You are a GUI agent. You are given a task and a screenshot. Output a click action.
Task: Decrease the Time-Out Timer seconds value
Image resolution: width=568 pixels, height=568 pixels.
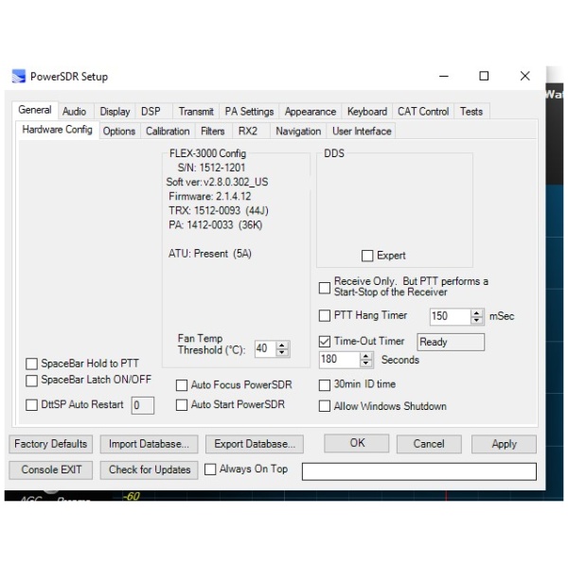click(x=365, y=364)
